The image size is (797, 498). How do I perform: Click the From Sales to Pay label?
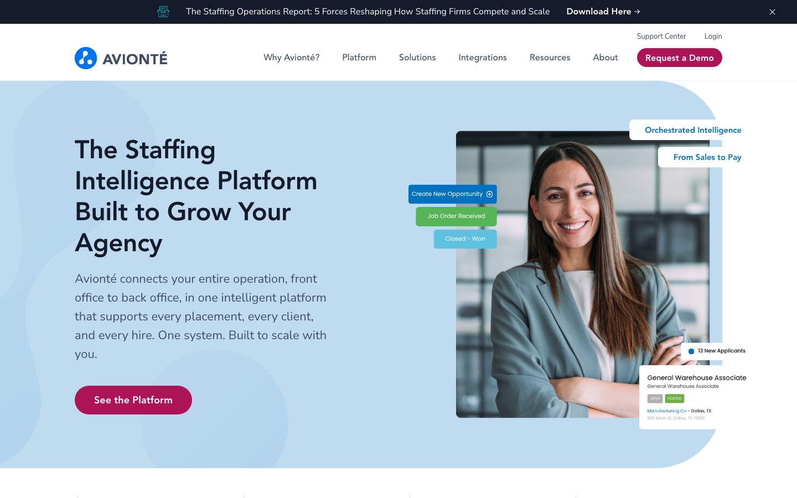[x=707, y=157]
